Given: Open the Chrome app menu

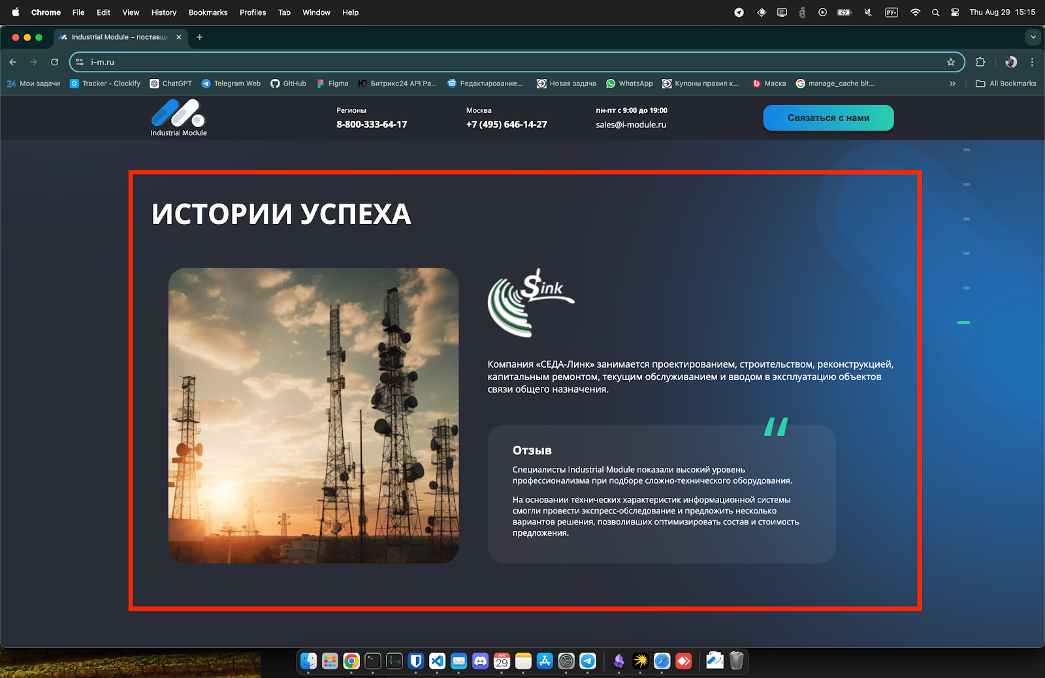Looking at the screenshot, I should [46, 12].
